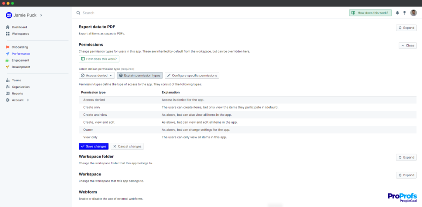Expand the Workspace folder section
This screenshot has width=422, height=207.
[406, 157]
